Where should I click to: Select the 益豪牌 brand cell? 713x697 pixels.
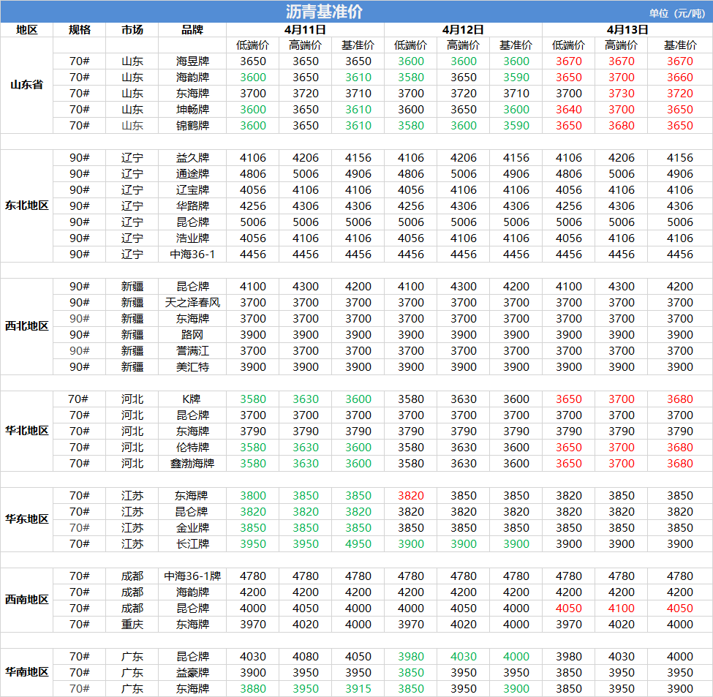tap(192, 673)
